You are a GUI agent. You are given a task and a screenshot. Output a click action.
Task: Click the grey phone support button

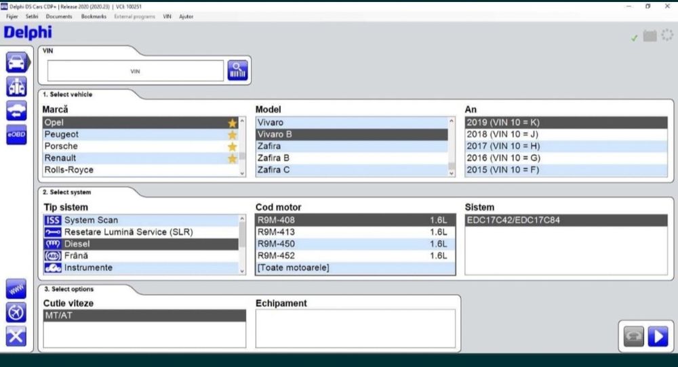coord(633,337)
